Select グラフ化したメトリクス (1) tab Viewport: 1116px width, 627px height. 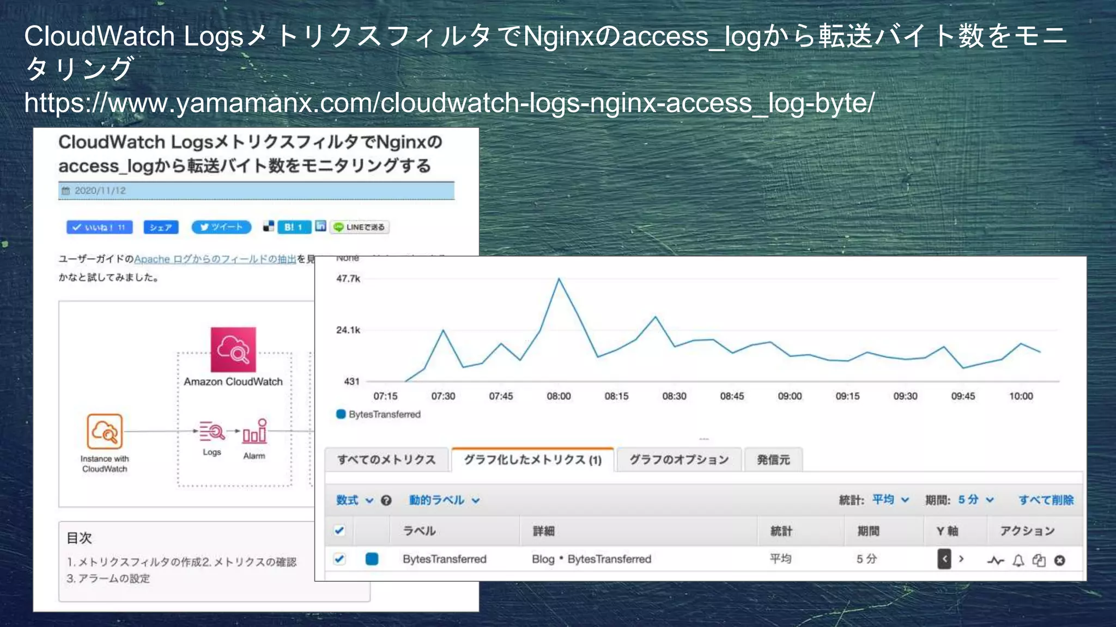[x=533, y=460]
